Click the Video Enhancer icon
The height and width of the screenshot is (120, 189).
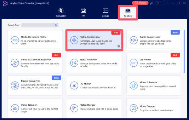click(x=134, y=86)
